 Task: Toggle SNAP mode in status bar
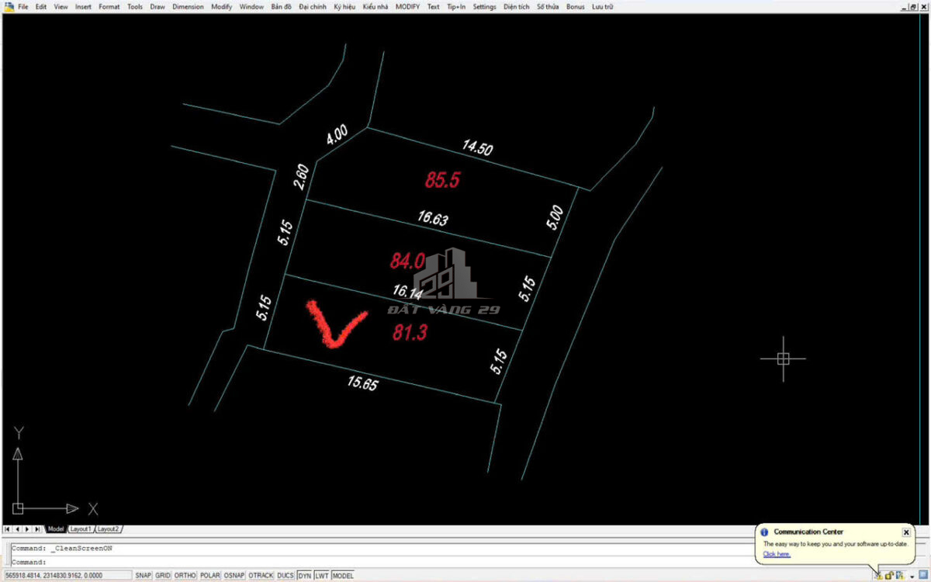143,575
